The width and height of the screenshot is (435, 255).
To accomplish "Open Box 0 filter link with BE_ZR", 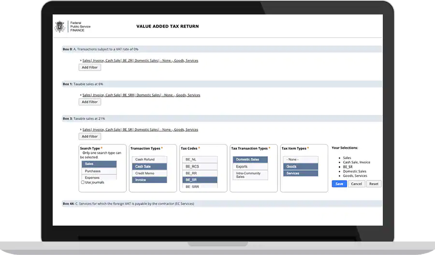I will tap(140, 61).
